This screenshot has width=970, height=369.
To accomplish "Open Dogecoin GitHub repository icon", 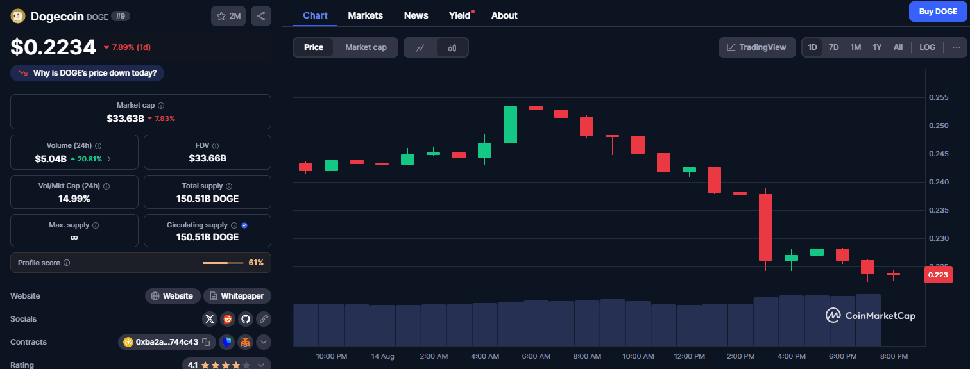I will click(x=246, y=319).
